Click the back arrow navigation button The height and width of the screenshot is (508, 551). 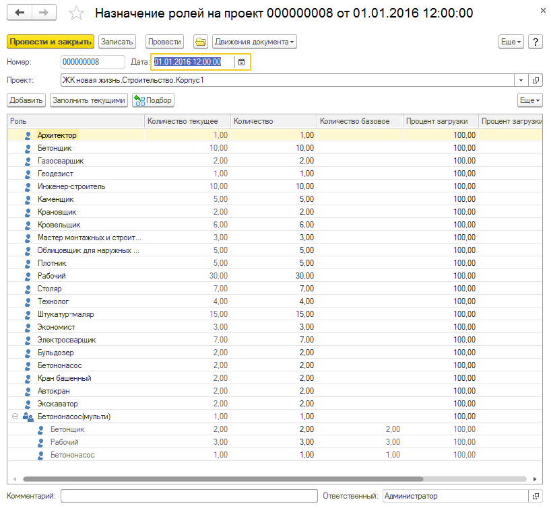(x=20, y=13)
